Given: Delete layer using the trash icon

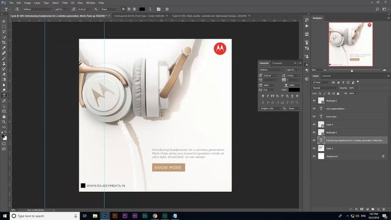Looking at the screenshot, I should coord(384,209).
